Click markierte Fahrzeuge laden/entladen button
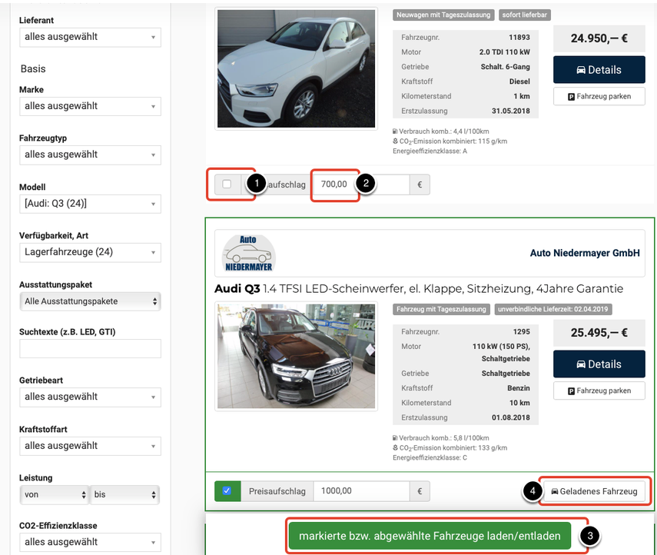The width and height of the screenshot is (657, 555). [430, 536]
